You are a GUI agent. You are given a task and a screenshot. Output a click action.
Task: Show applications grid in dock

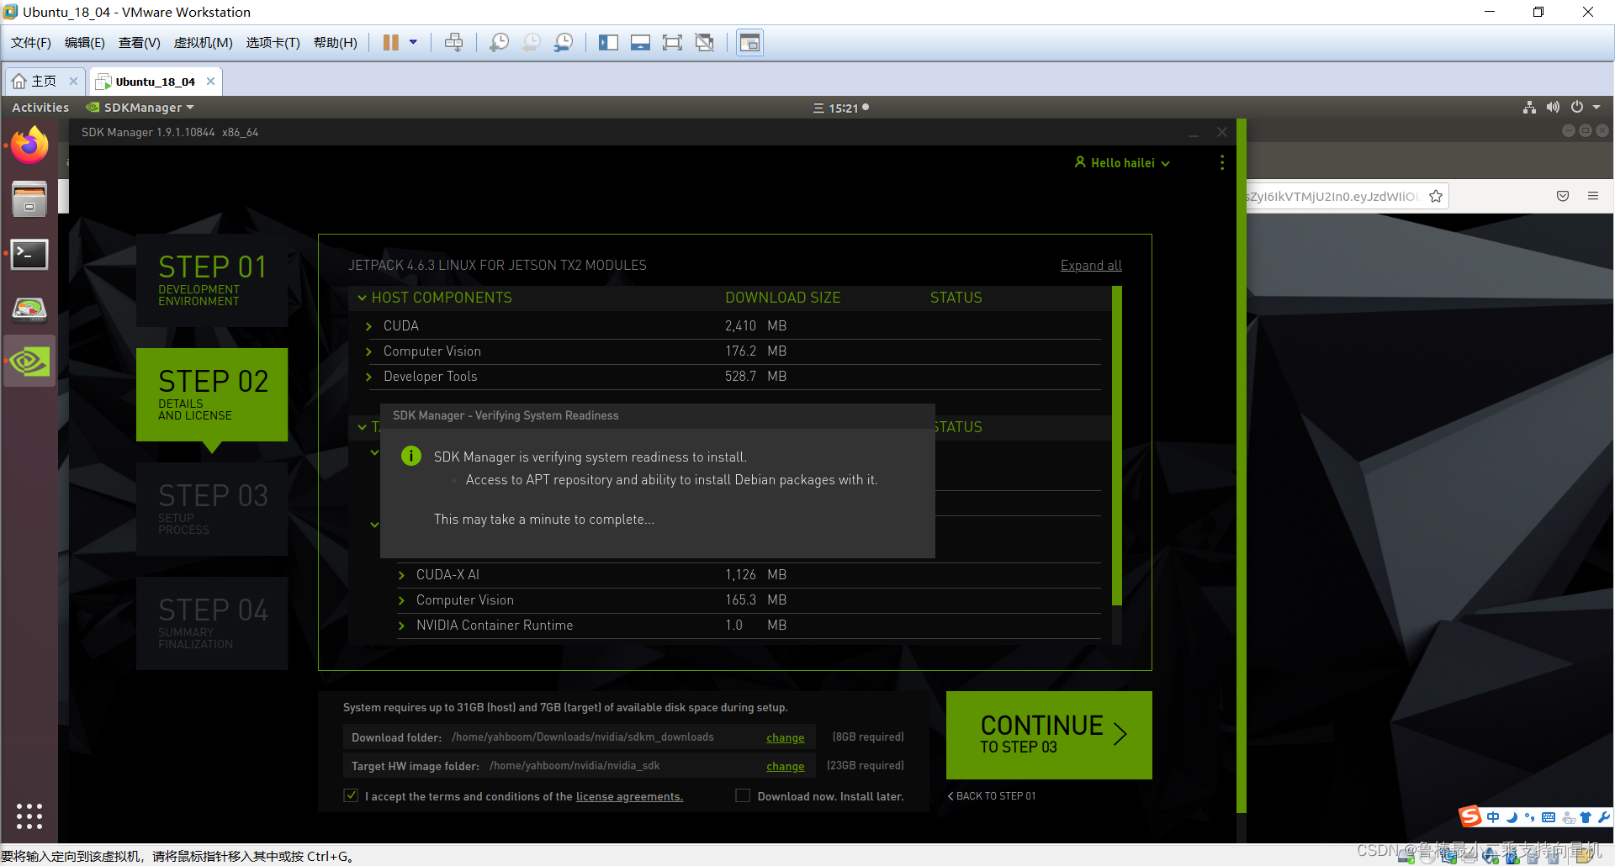pos(29,816)
